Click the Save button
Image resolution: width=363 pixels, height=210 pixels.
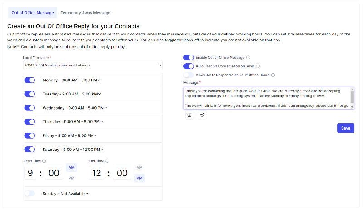[346, 128]
